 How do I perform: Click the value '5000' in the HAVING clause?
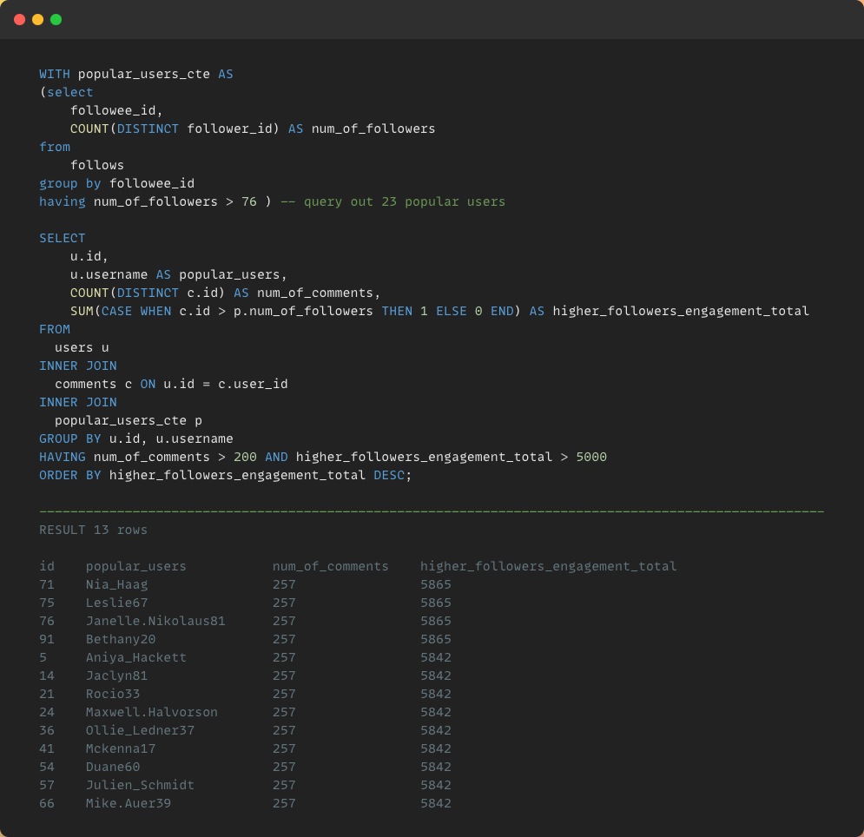(x=591, y=457)
